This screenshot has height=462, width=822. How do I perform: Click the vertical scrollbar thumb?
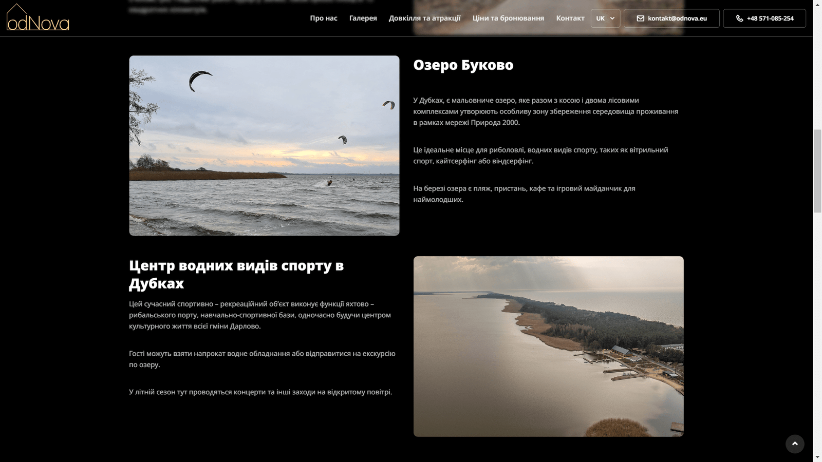817,171
